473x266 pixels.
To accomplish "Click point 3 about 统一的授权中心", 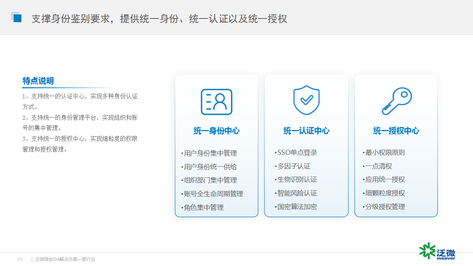I will point(80,144).
